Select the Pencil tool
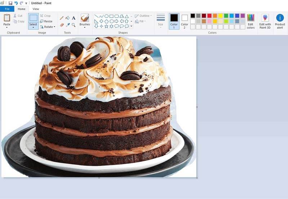Viewport: 288px width, 199px height. click(x=62, y=18)
